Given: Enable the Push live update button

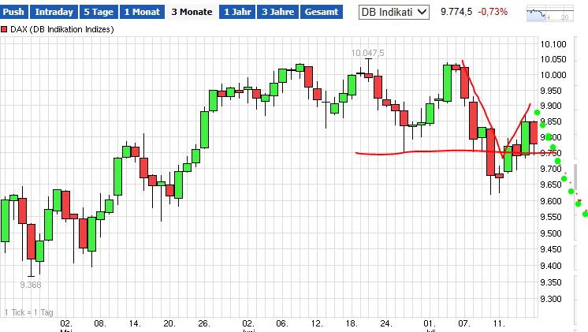Looking at the screenshot, I should coord(13,12).
